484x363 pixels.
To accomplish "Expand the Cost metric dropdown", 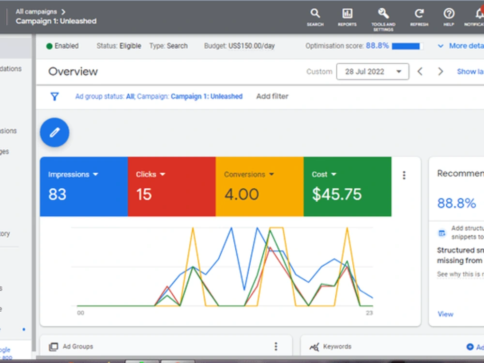I will tap(333, 174).
